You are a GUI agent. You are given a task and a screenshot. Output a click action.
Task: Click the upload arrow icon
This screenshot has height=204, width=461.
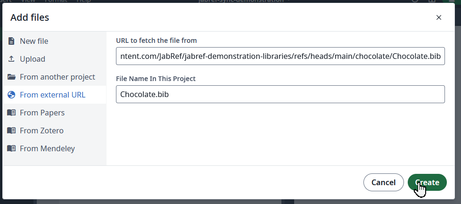[11, 59]
